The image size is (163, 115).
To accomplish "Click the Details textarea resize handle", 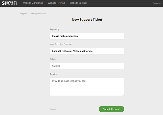I will (123, 95).
